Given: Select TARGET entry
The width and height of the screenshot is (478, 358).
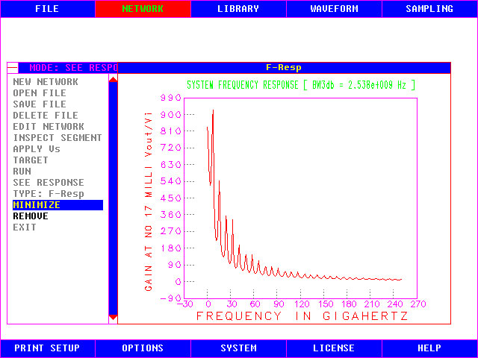Looking at the screenshot, I should click(x=31, y=160).
